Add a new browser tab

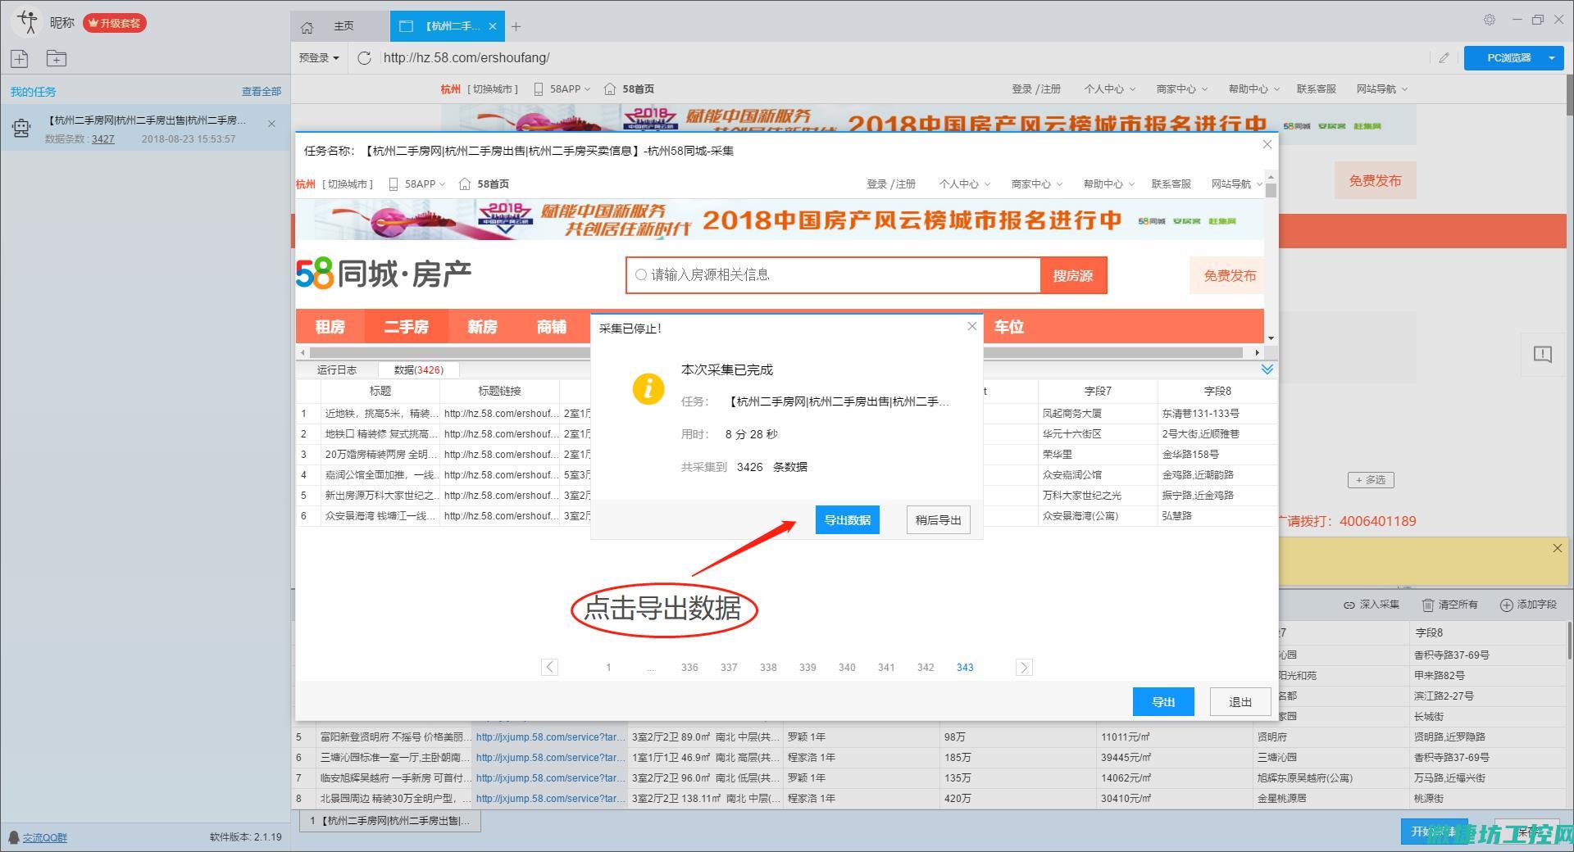pyautogui.click(x=516, y=26)
